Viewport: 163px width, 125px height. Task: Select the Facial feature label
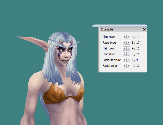(x=112, y=60)
